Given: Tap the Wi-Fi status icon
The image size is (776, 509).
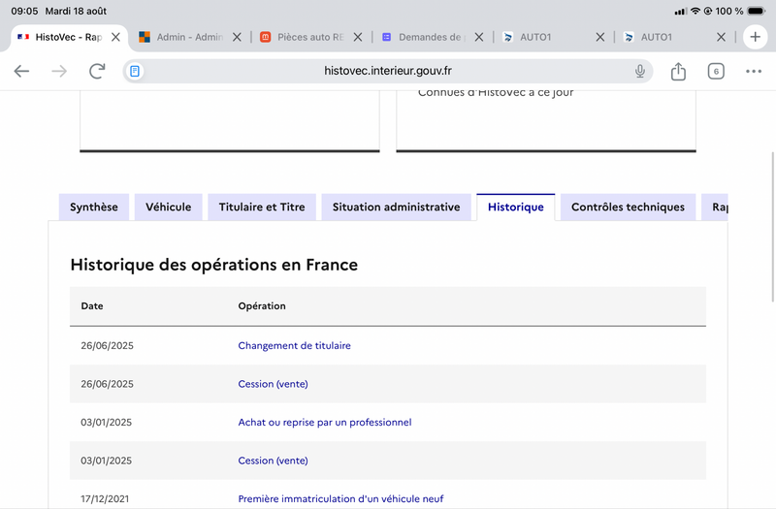Looking at the screenshot, I should tap(695, 11).
